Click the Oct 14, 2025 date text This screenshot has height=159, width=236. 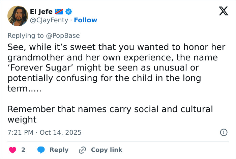click(x=60, y=132)
